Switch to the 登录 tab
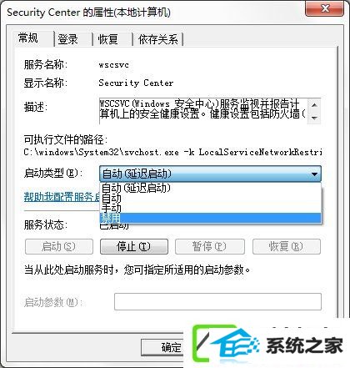Image resolution: width=350 pixels, height=368 pixels. [68, 39]
